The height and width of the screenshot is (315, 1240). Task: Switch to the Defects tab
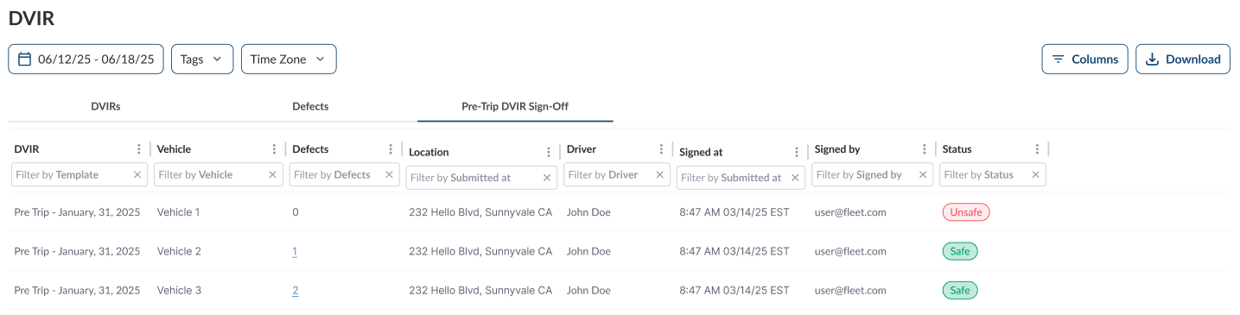(x=310, y=107)
